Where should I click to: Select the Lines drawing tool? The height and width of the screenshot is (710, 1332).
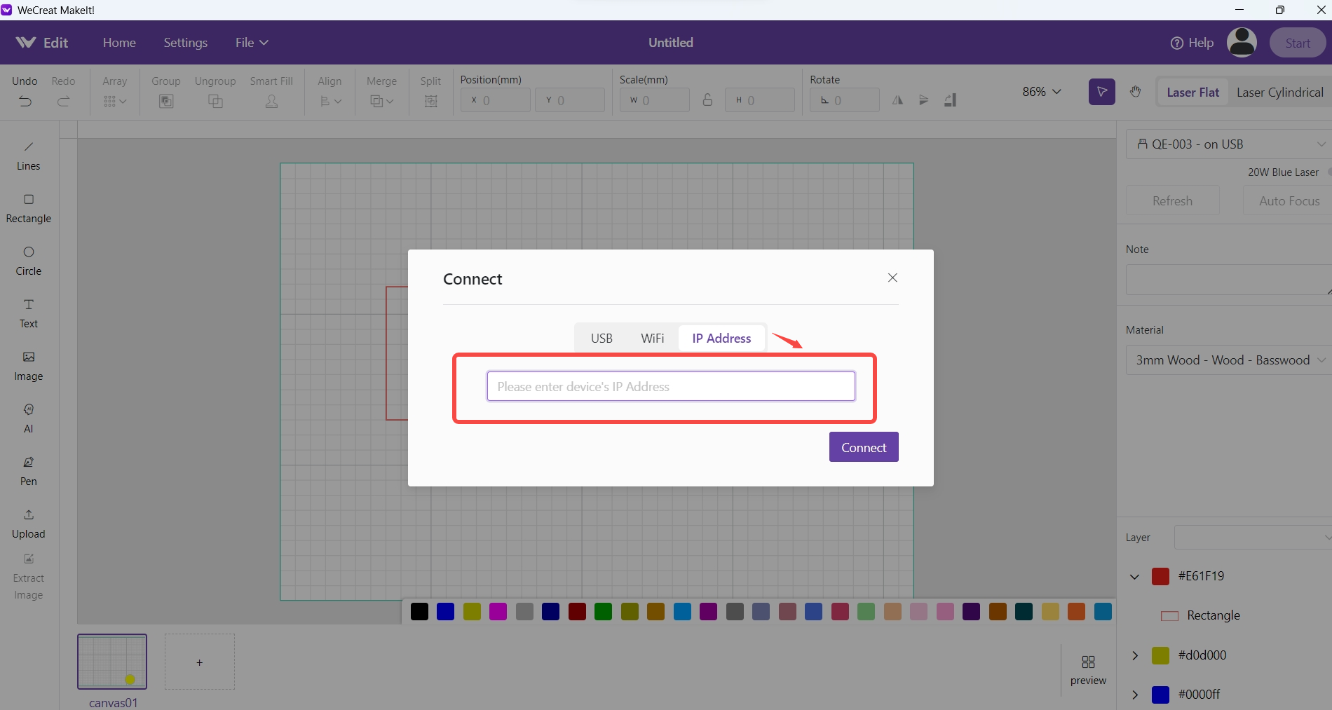pos(29,156)
